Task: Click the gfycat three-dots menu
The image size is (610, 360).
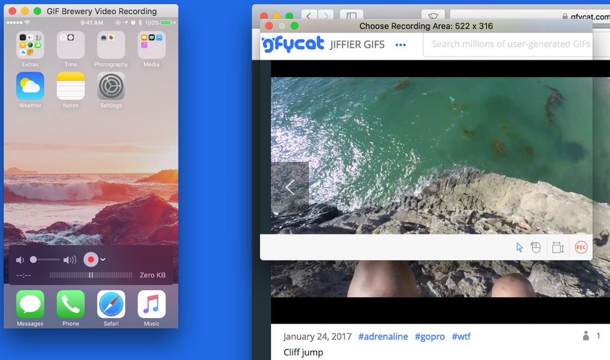Action: point(400,45)
